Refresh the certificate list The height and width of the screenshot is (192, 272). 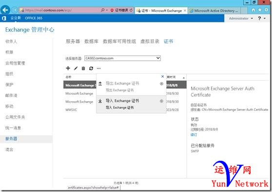point(91,69)
